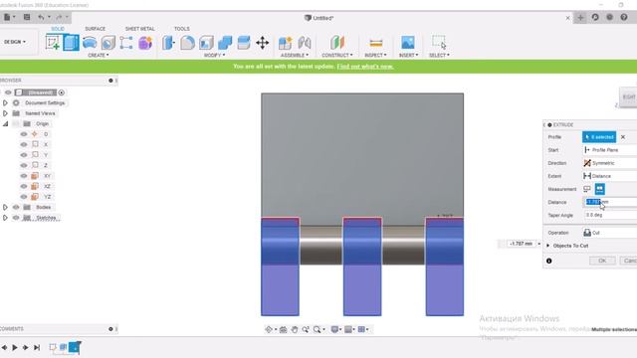
Task: Choose the Joint tool icon
Action: click(305, 43)
